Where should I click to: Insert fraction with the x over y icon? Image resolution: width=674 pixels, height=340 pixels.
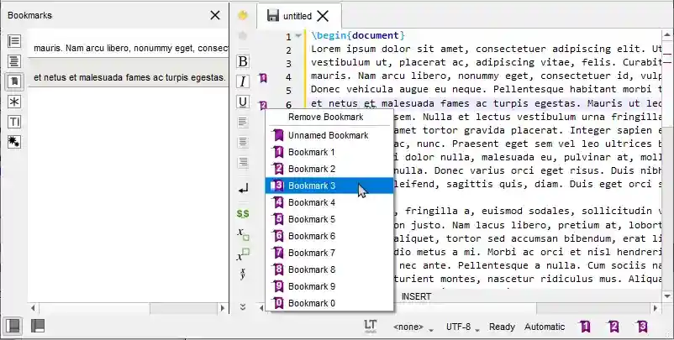(x=243, y=274)
